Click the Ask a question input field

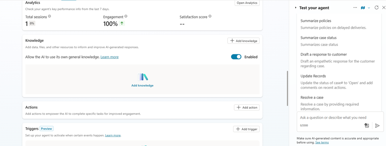[333, 118]
